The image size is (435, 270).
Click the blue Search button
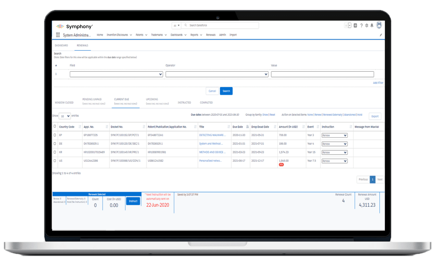pos(226,91)
